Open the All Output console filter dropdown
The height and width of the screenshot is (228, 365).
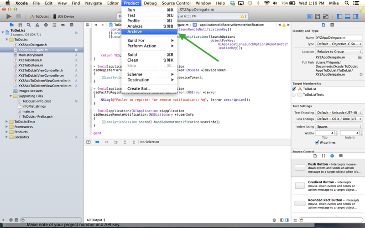click(96, 220)
